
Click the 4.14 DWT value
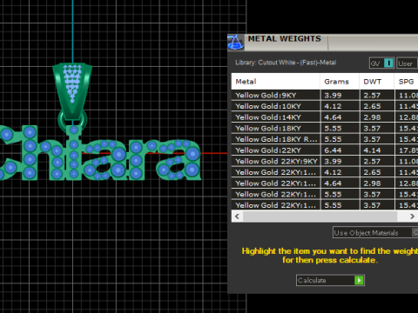[x=372, y=150]
